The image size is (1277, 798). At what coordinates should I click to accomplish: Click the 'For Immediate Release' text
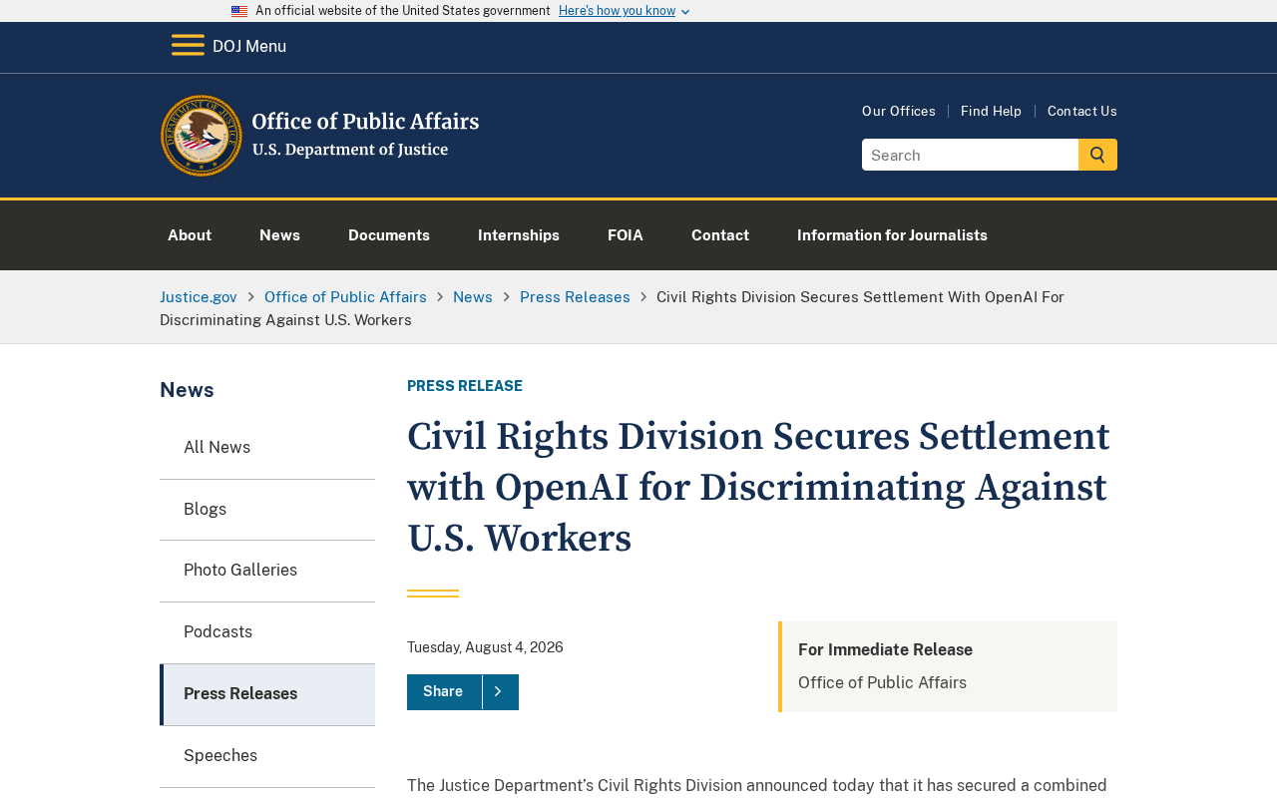pyautogui.click(x=885, y=650)
